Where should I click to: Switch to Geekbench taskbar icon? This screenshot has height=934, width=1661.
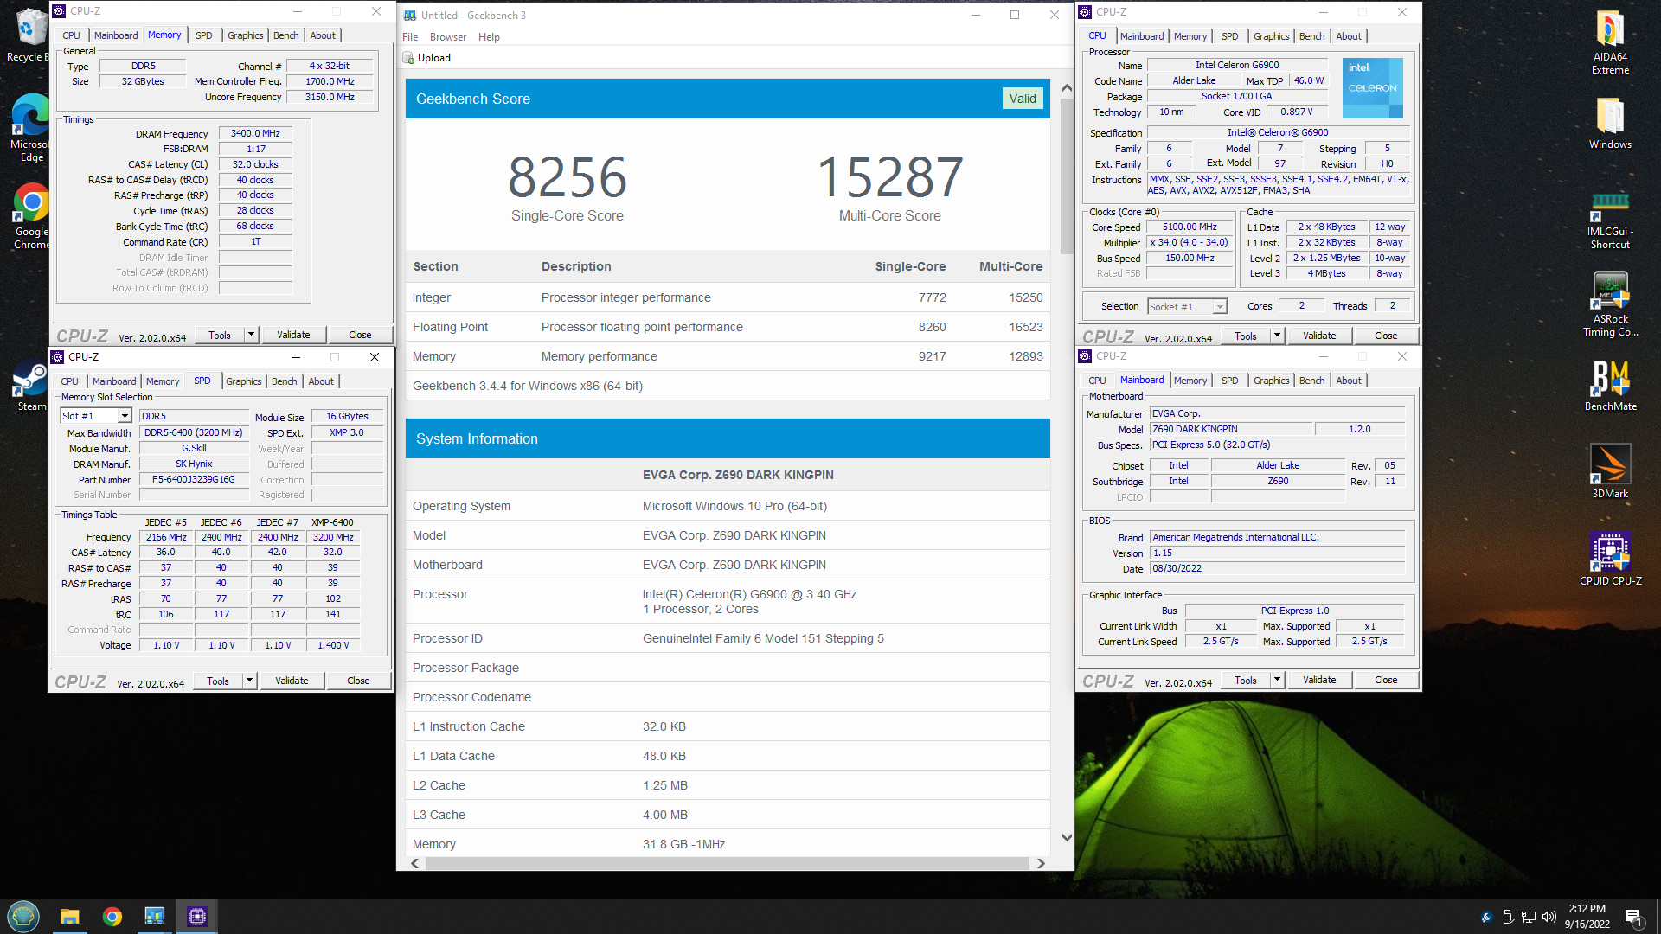point(154,917)
